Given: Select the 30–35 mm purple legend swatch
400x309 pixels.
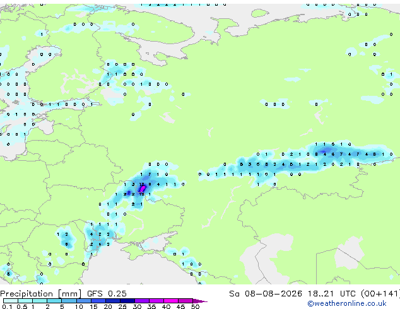Looking at the screenshot, I should pos(142,301).
